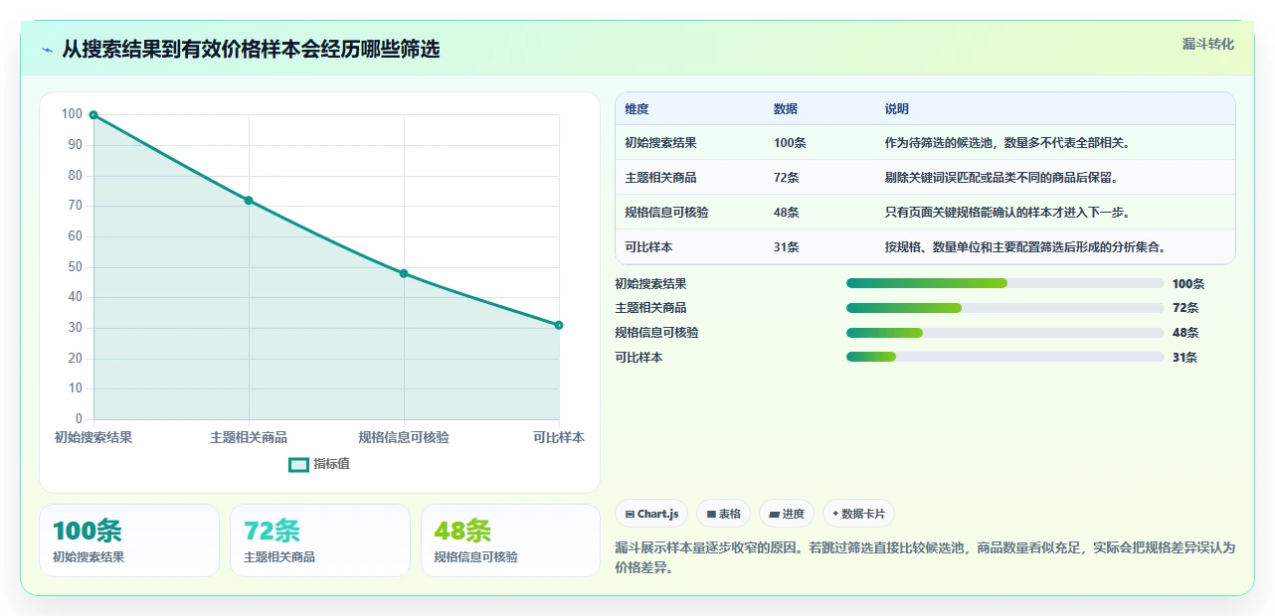This screenshot has width=1275, height=616.
Task: Click the chart data point at 100
Action: (x=93, y=115)
